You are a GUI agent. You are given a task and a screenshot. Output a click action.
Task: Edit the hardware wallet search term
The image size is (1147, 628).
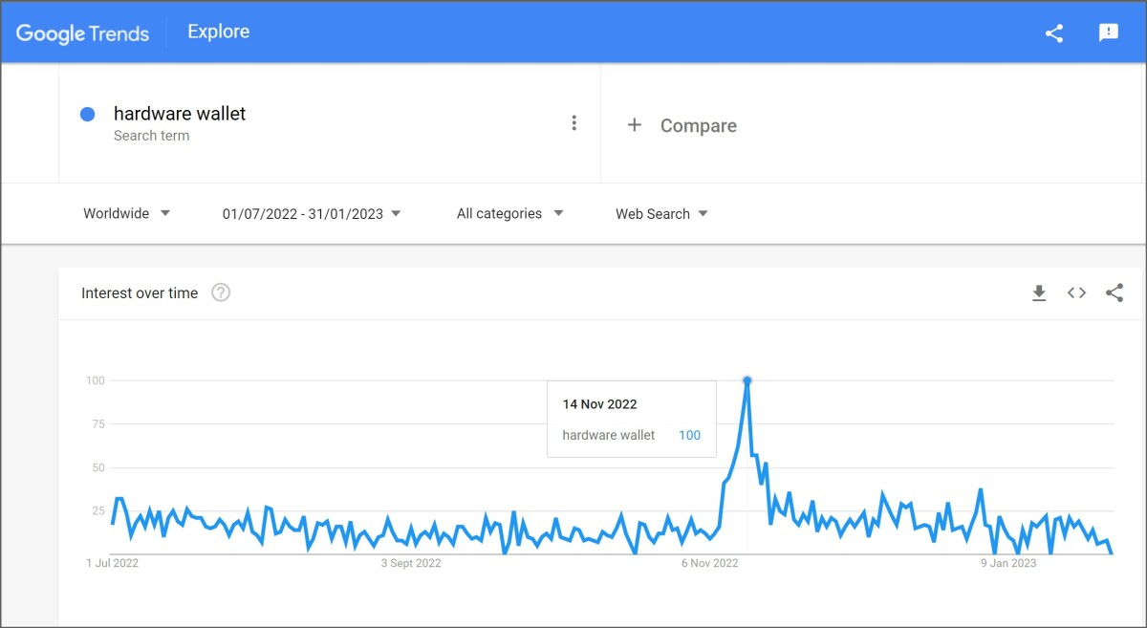[180, 114]
